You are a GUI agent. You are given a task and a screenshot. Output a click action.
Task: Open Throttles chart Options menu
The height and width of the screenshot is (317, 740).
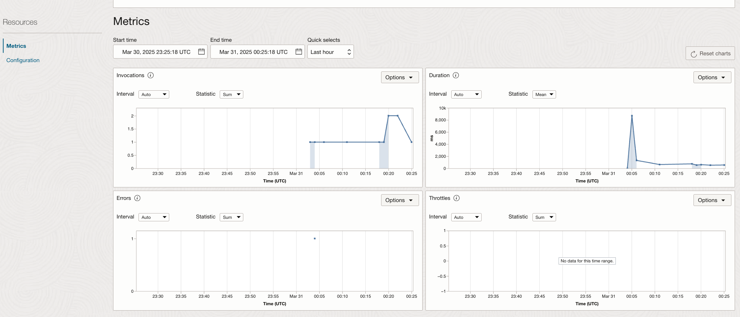(x=712, y=200)
